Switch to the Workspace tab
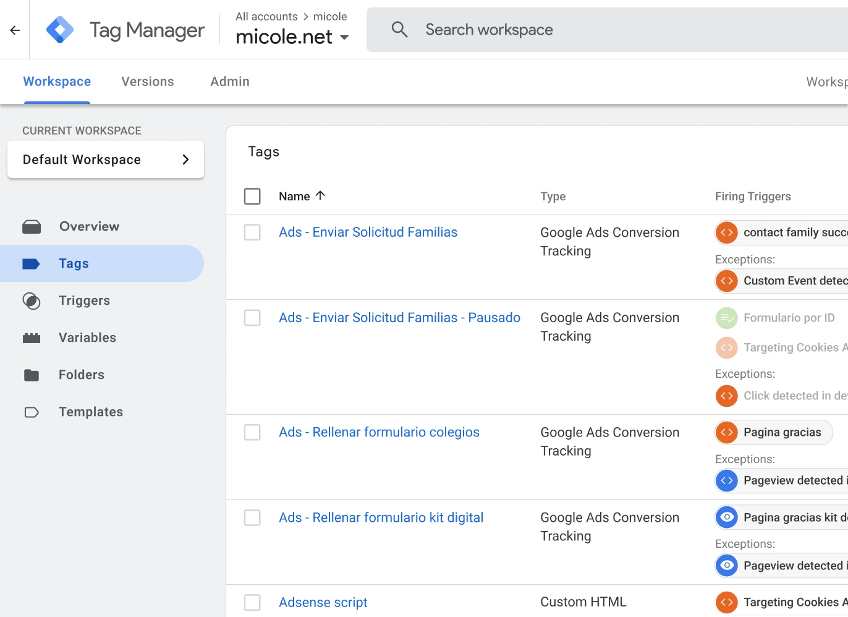 coord(57,82)
